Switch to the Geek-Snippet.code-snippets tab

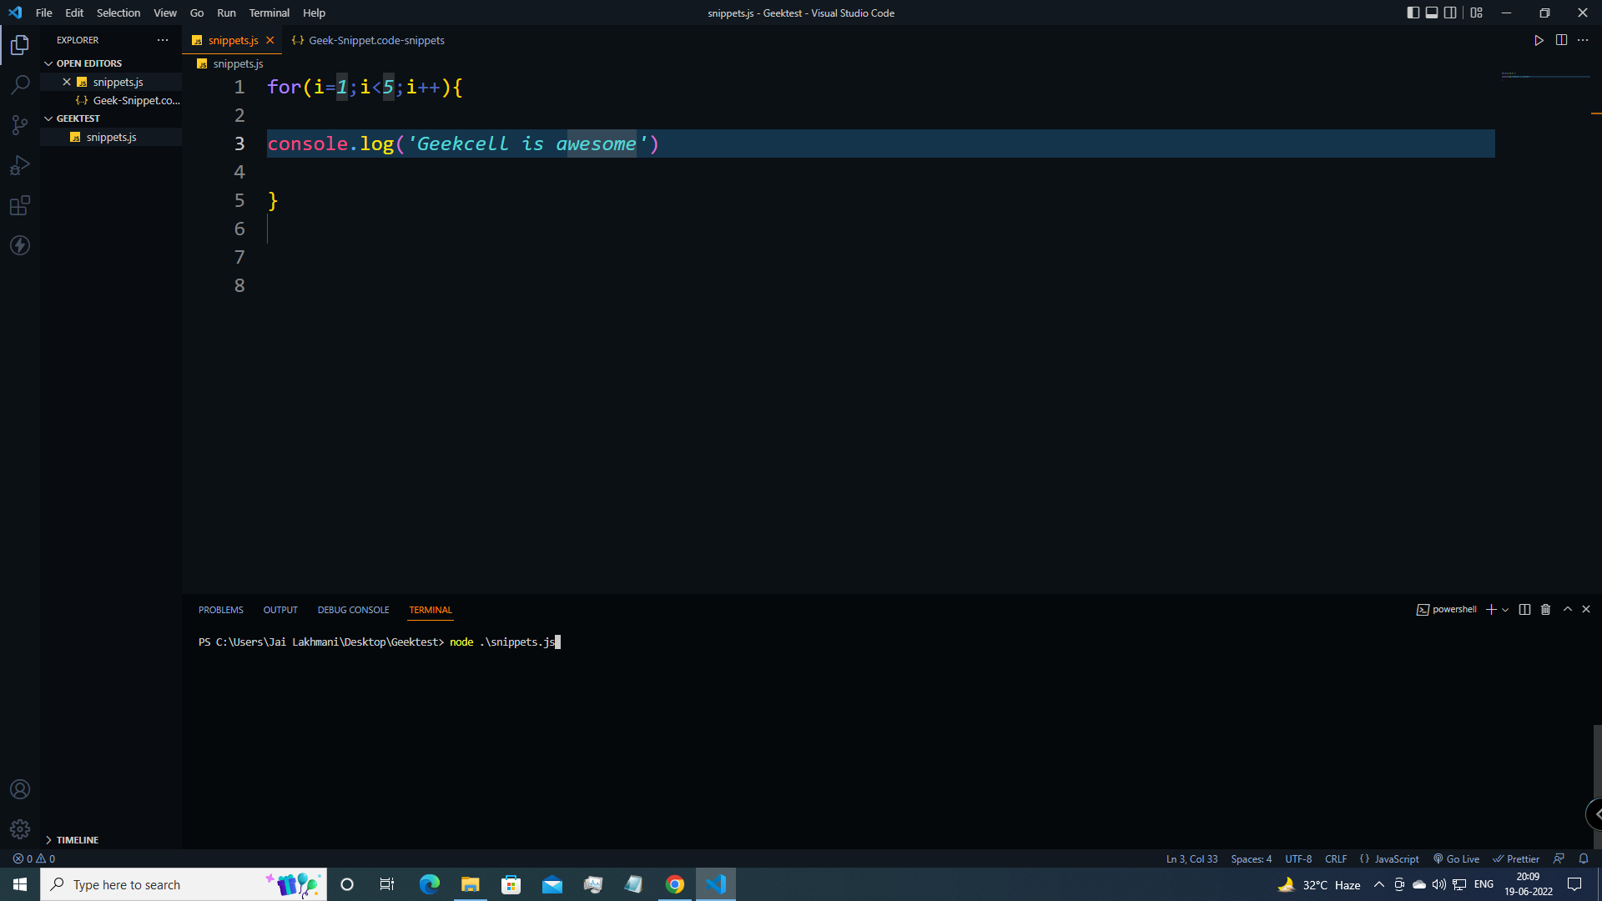pos(375,40)
